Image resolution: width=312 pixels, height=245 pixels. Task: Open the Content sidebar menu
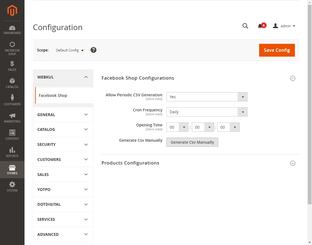[12, 135]
